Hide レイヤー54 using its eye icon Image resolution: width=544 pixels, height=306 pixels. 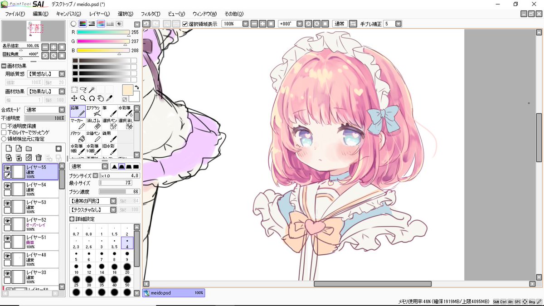point(7,185)
